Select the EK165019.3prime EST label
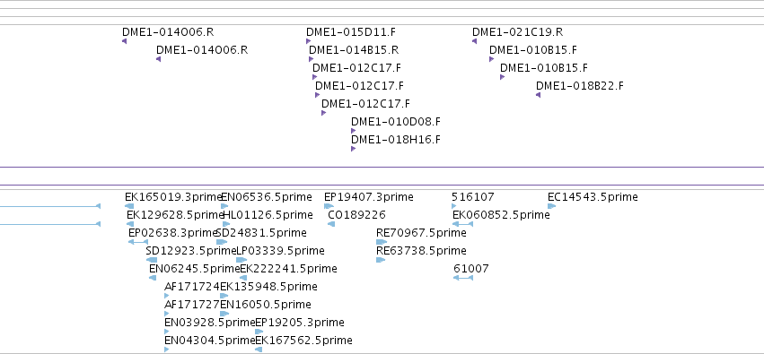This screenshot has height=354, width=764. (173, 197)
